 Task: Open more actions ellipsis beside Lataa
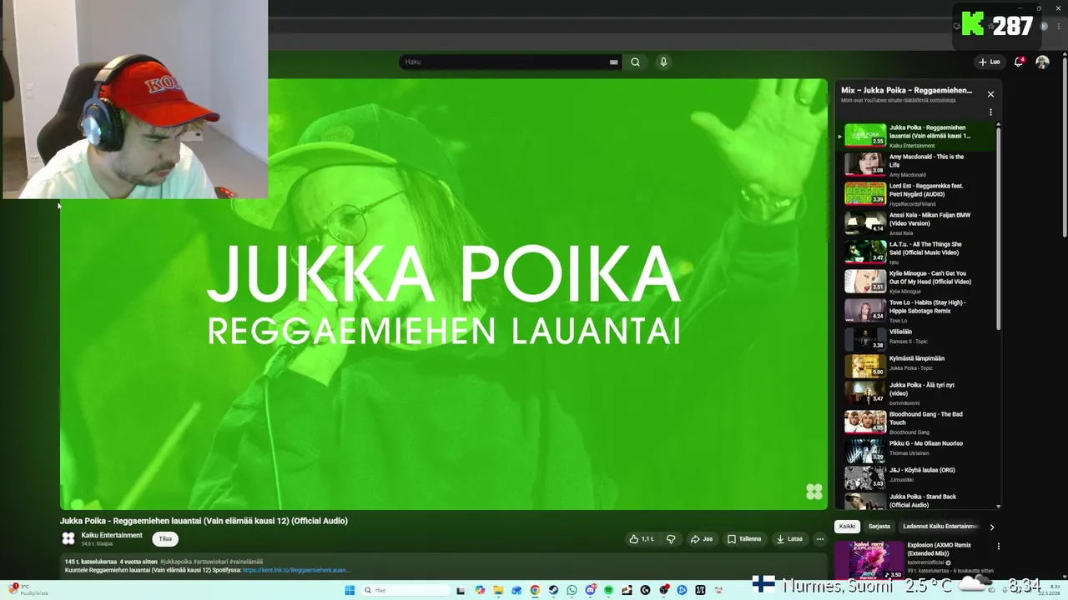click(x=819, y=539)
